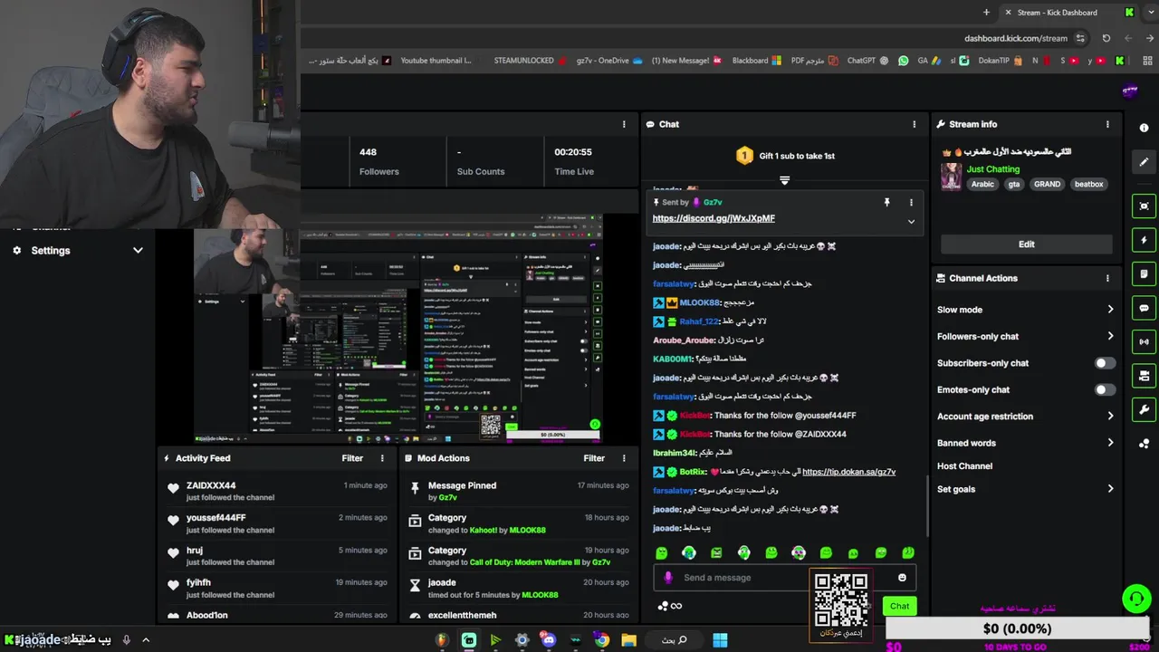Click the Just Chatting category label
Viewport: 1159px width, 652px height.
(992, 169)
